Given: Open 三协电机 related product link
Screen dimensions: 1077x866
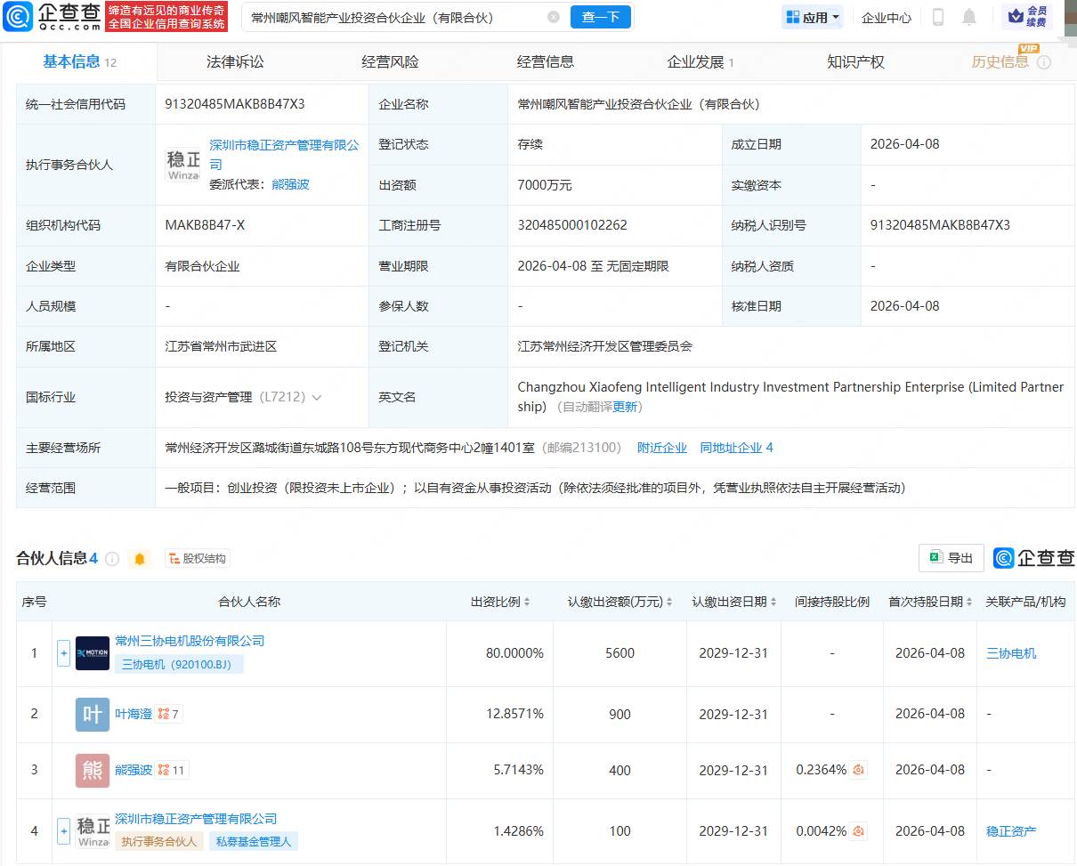Looking at the screenshot, I should coord(1011,653).
